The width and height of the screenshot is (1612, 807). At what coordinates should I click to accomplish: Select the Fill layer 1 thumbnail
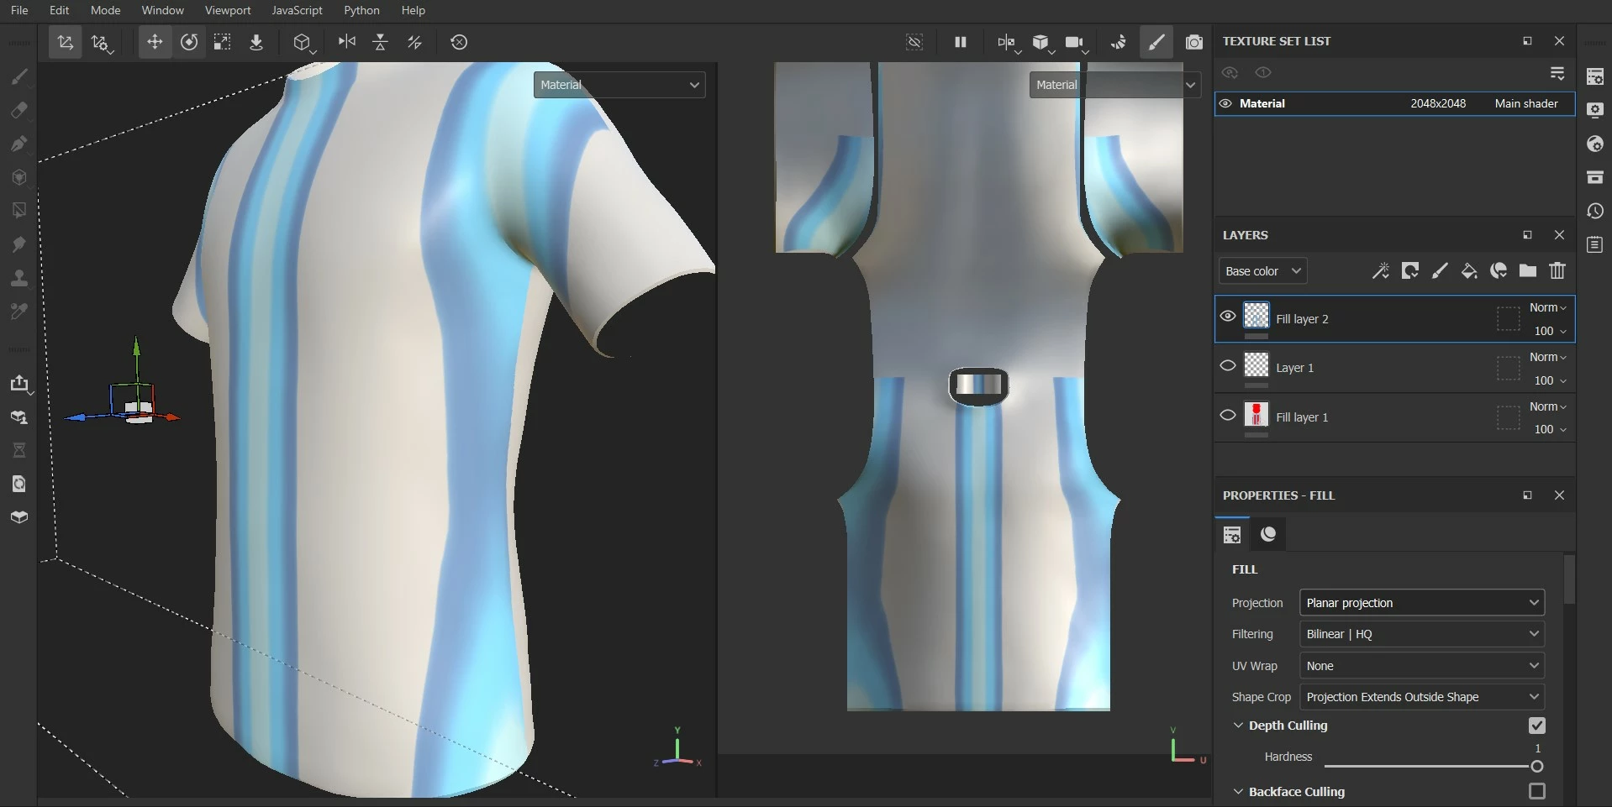tap(1256, 415)
